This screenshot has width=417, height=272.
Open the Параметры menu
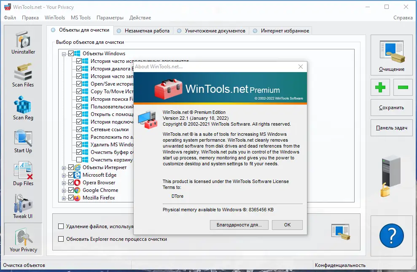click(x=110, y=18)
